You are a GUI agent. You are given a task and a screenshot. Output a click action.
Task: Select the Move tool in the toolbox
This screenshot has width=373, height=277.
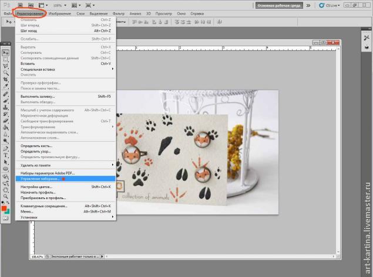click(5, 53)
